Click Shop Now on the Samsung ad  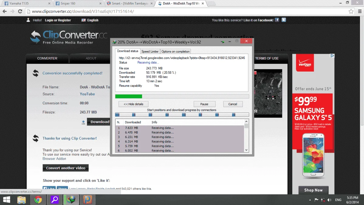coord(313,190)
